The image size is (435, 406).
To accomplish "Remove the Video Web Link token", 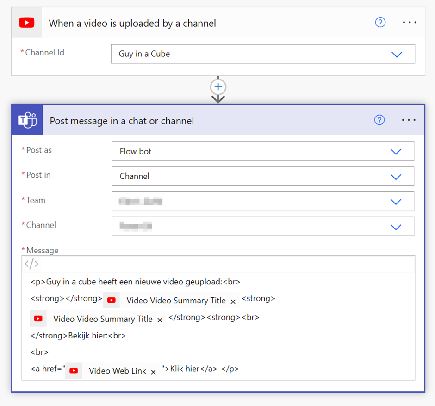I will click(x=153, y=372).
